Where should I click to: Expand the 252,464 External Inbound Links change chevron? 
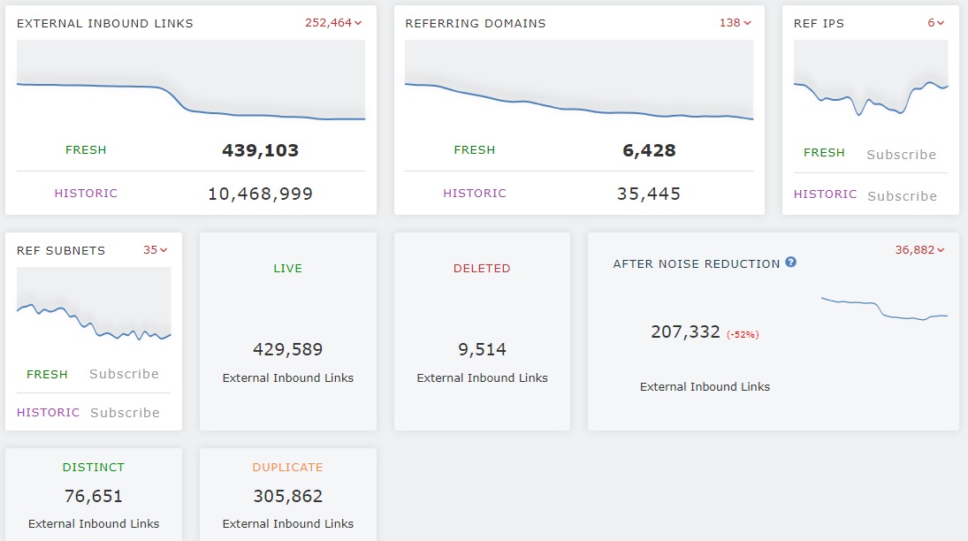pos(358,23)
